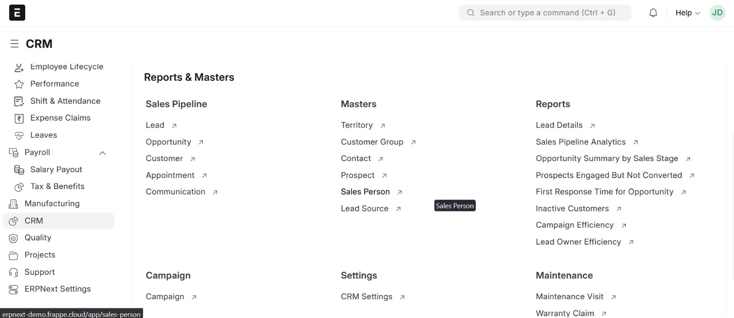
Task: Click the notifications bell icon
Action: (x=653, y=13)
